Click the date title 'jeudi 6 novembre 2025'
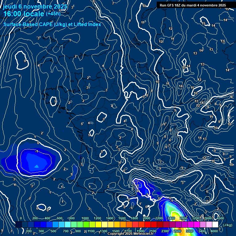Screen dimensions: 236x236 [35, 6]
